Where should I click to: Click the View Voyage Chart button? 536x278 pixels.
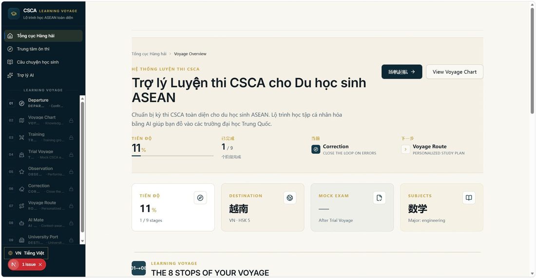[454, 72]
